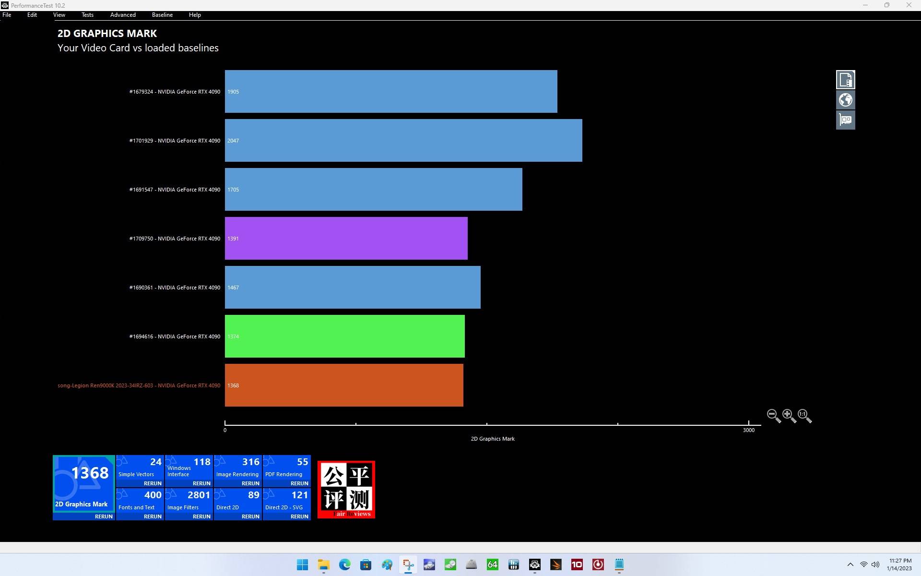Click the globe online baselines icon

tap(845, 100)
